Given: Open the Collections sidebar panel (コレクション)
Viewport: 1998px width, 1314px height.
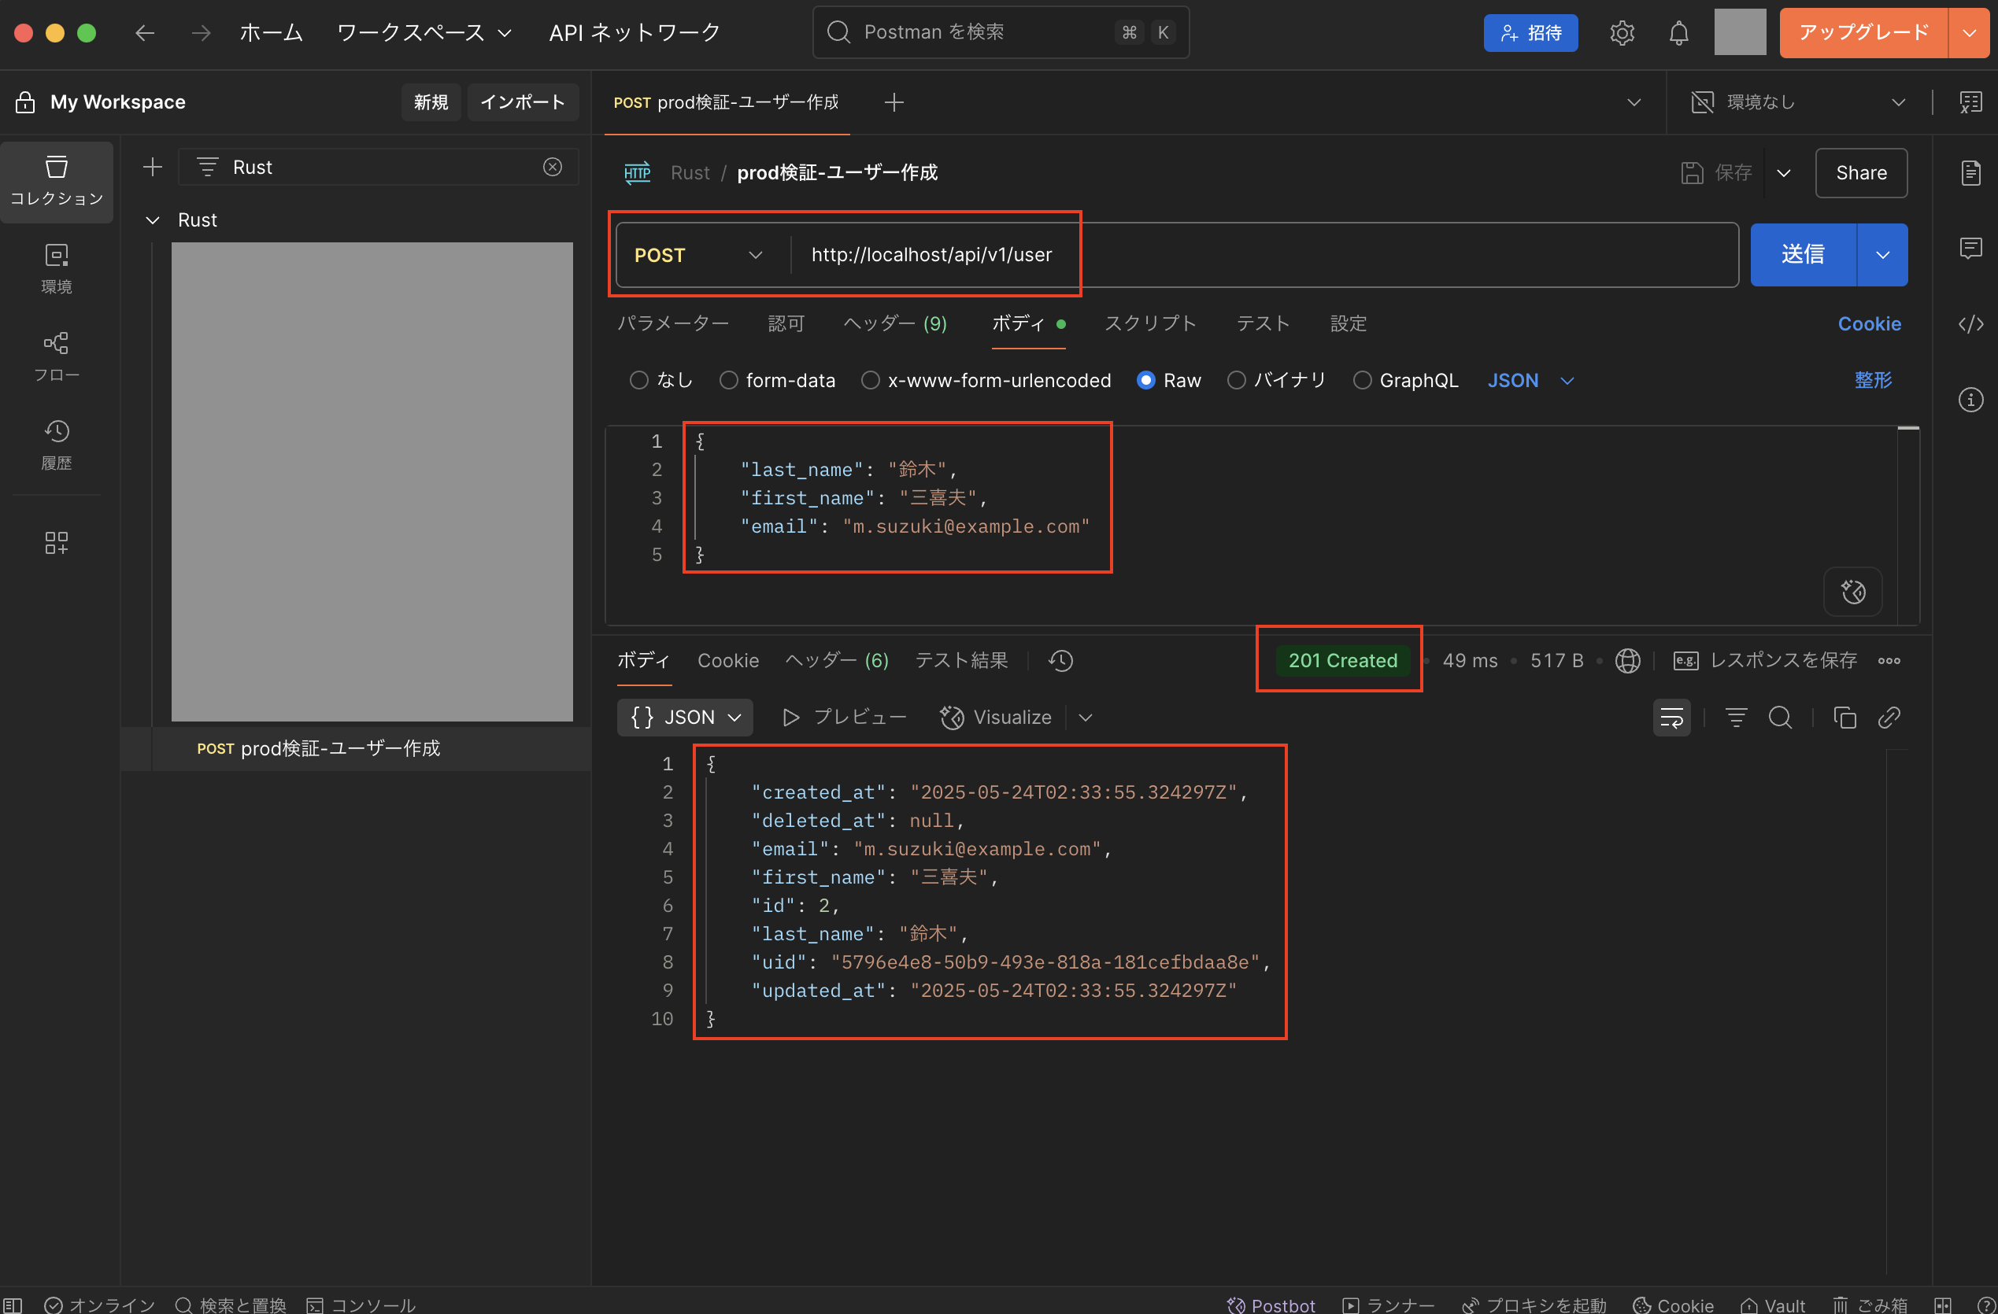Looking at the screenshot, I should click(56, 181).
